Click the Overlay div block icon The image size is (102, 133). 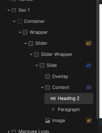pyautogui.click(x=48, y=77)
